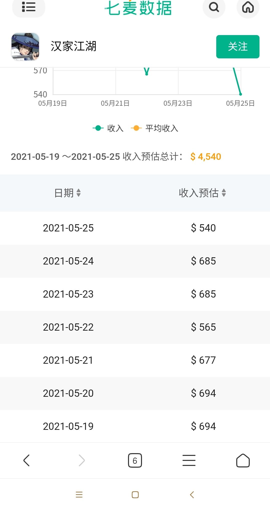Toggle the 收入 legend series

108,128
